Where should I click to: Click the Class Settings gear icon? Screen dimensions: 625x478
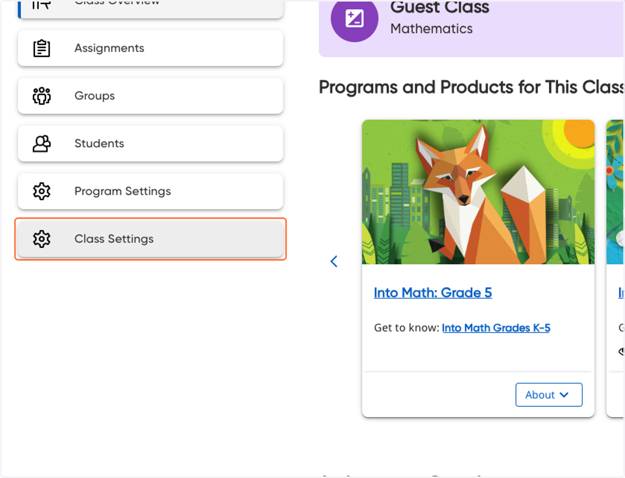tap(42, 239)
